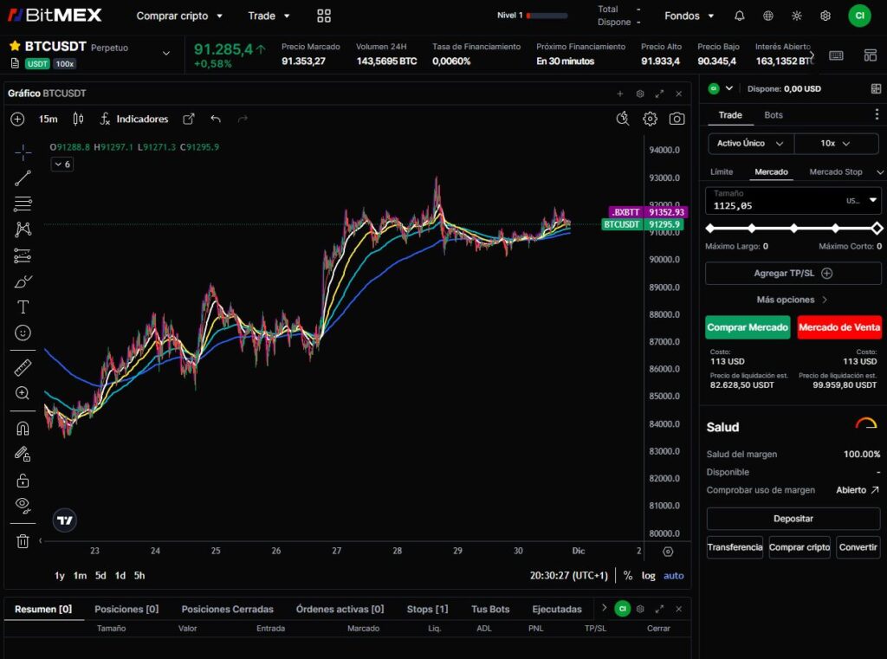This screenshot has width=887, height=659.
Task: Select the trend line drawing tool
Action: pyautogui.click(x=23, y=178)
